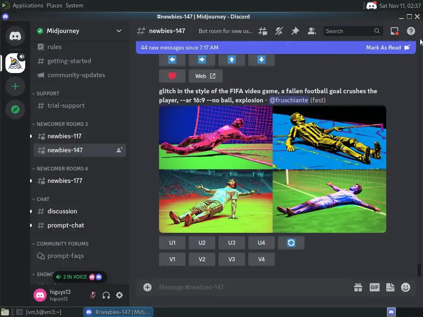
Task: Toggle headphones deafen in user panel
Action: tap(106, 295)
